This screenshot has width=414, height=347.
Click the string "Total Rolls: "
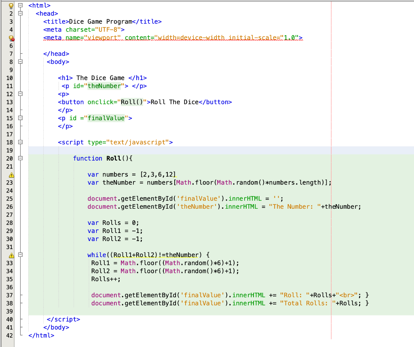click(x=308, y=303)
